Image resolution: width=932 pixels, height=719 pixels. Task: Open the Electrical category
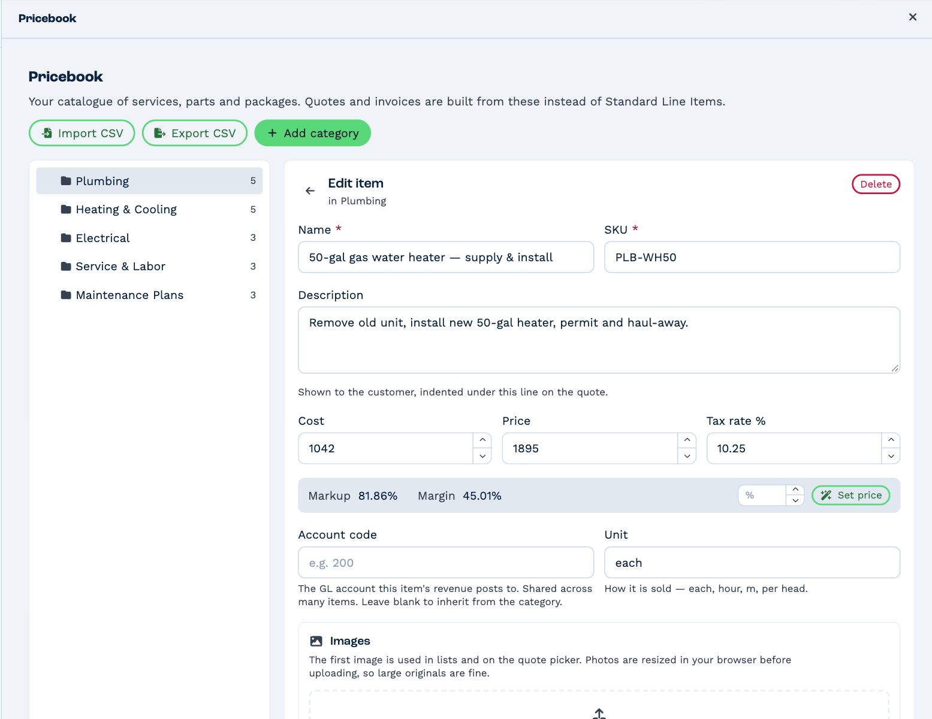coord(149,238)
